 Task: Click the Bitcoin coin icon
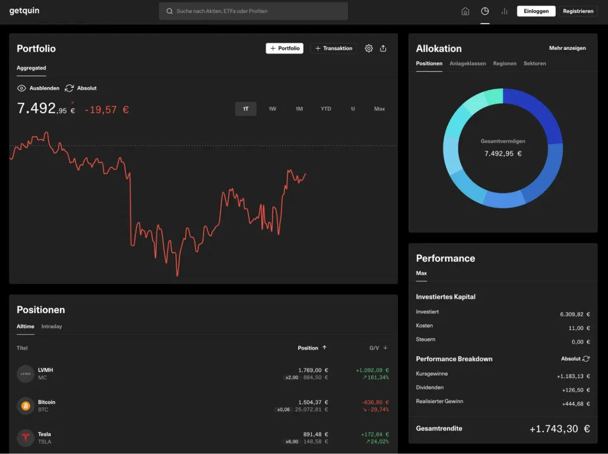point(26,406)
